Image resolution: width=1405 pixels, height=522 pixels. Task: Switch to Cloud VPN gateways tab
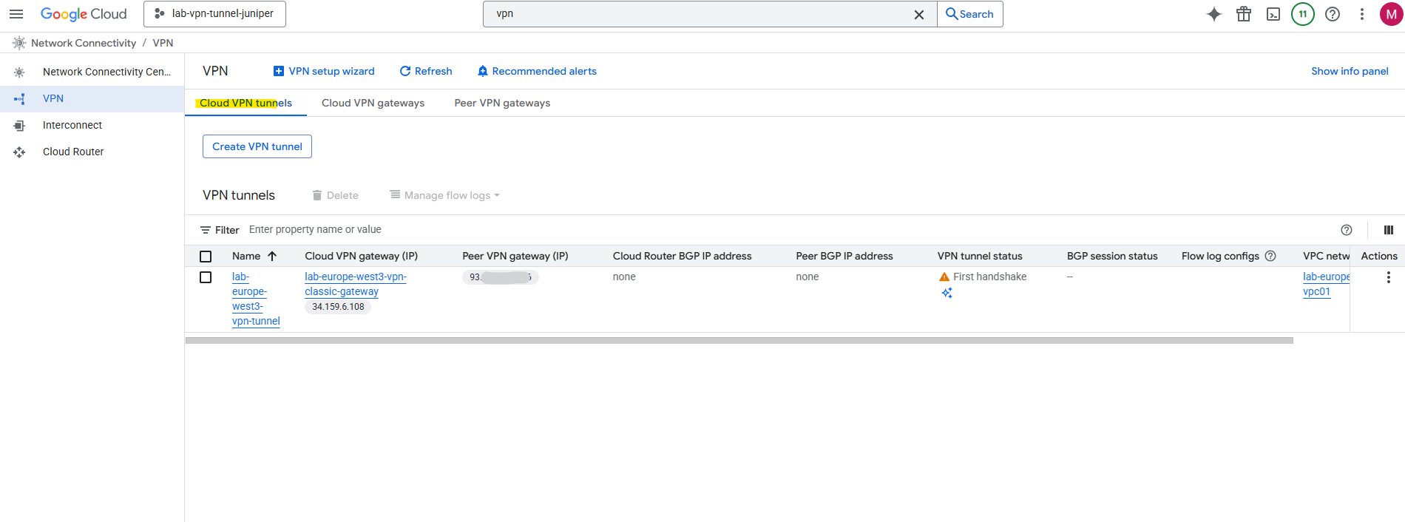[373, 103]
